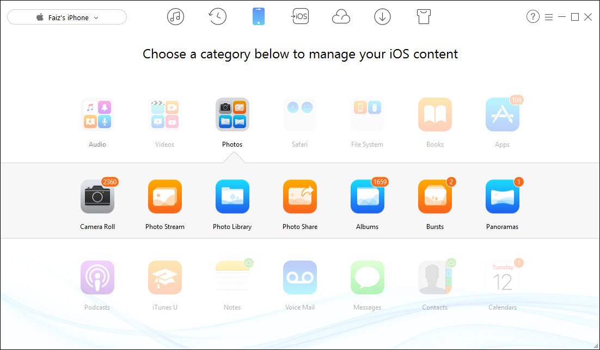Open the download manager tab
This screenshot has width=600, height=350.
click(x=382, y=17)
